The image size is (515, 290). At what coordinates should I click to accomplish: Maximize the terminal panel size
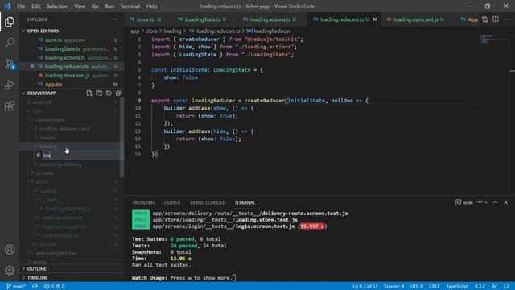click(496, 202)
